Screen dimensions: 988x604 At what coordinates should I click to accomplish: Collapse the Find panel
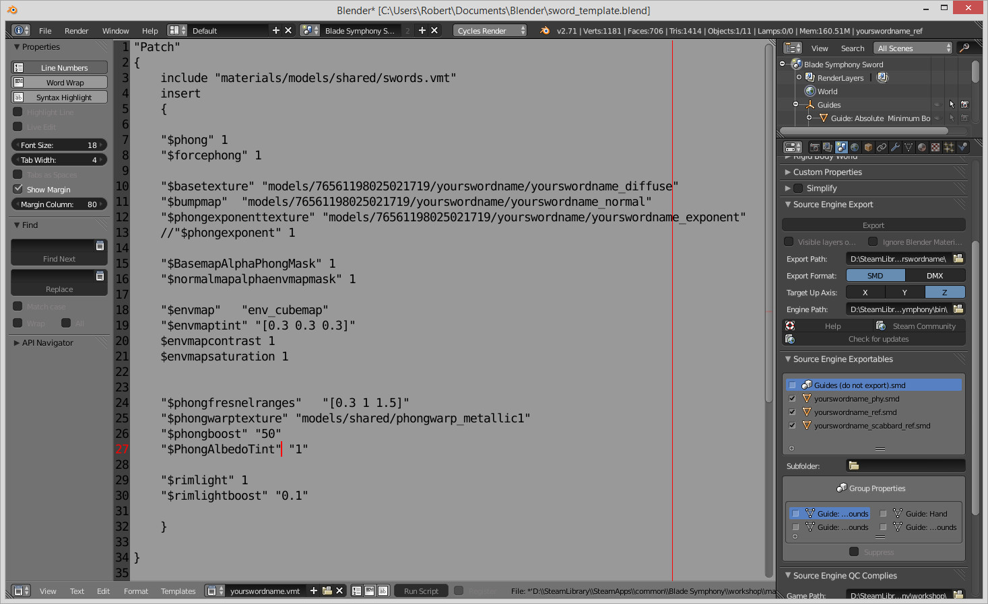tap(17, 225)
